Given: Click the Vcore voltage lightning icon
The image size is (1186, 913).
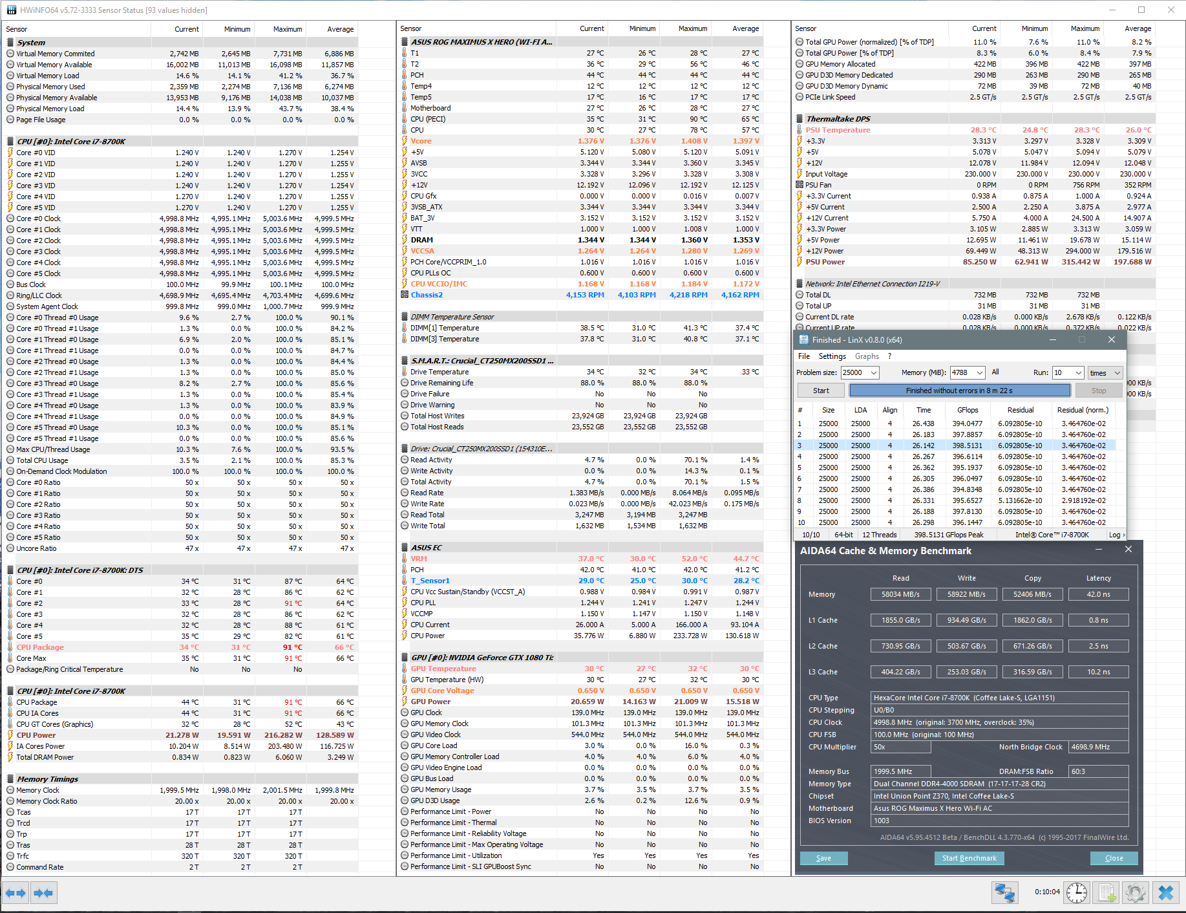Looking at the screenshot, I should (x=405, y=141).
